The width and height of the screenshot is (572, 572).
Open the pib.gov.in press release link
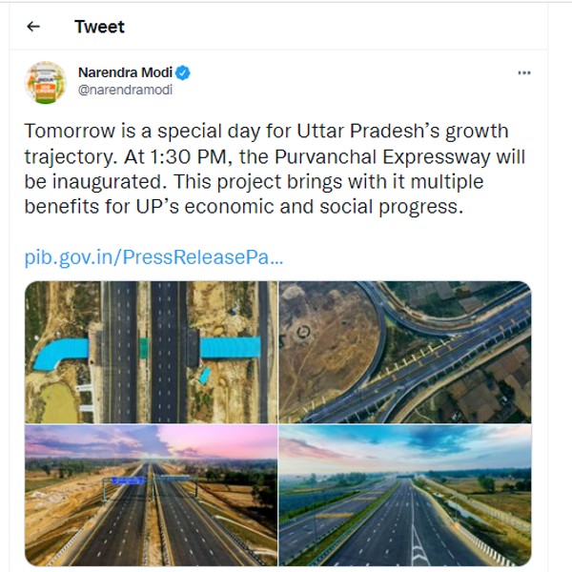point(154,257)
